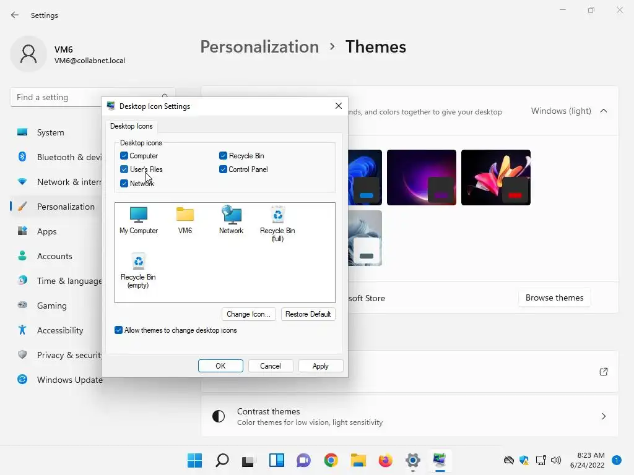Select the colorful flower theme thumbnail
The height and width of the screenshot is (475, 634).
tap(496, 178)
